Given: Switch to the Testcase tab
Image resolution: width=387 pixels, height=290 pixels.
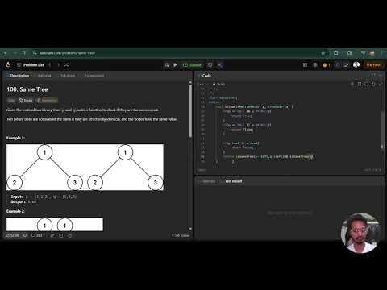Looking at the screenshot, I should [207, 181].
